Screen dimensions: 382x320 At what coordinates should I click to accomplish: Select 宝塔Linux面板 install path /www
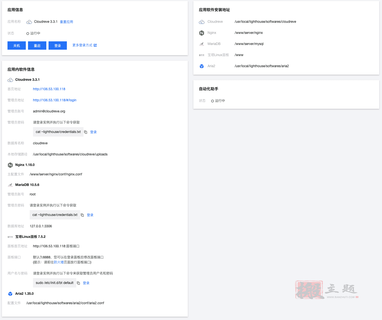[239, 55]
